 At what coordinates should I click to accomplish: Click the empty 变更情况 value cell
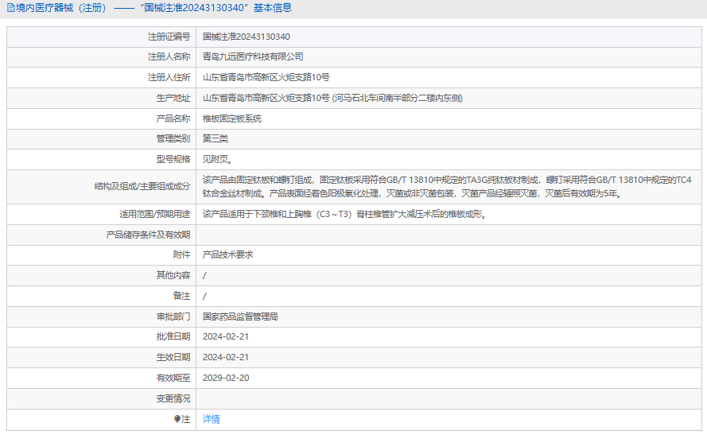445,398
